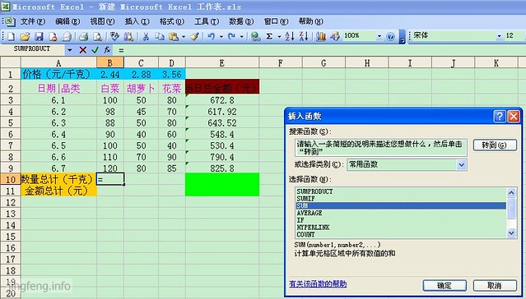Expand the toolbar options chevron
Viewport: 526px width, 299px height.
pos(403,36)
